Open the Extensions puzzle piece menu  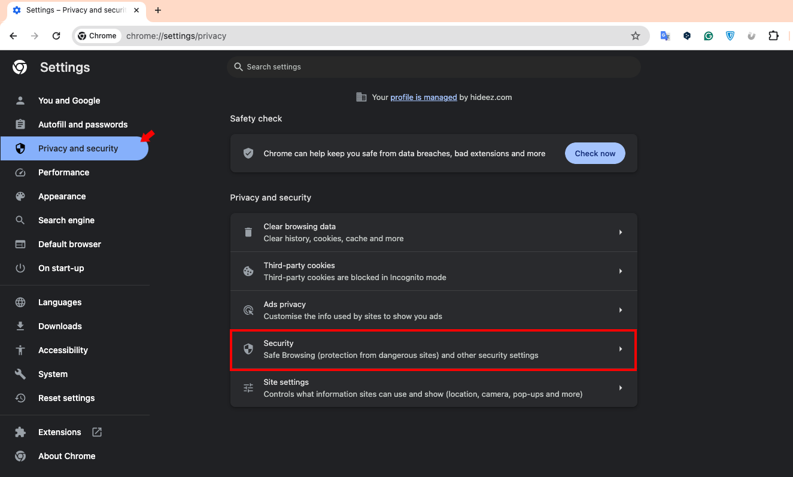773,36
